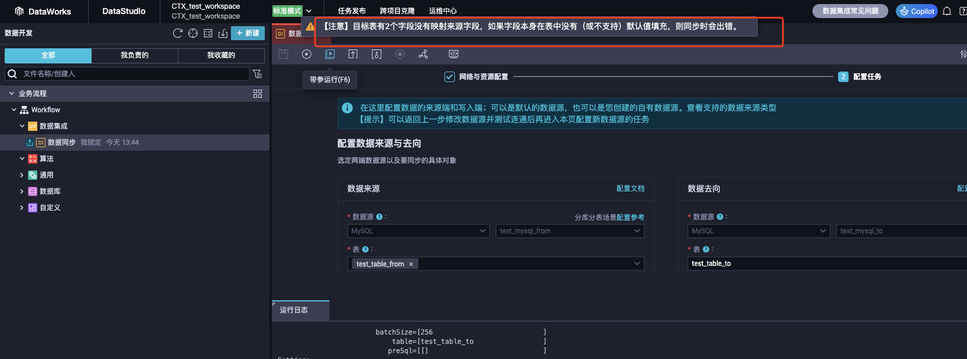Click the unlock/steal lock icon in toolbar
The image size is (967, 359).
pyautogui.click(x=377, y=54)
